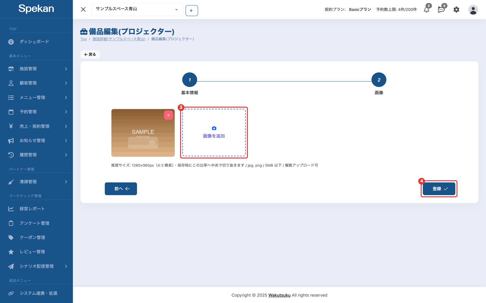This screenshot has height=303, width=486.
Task: Click the システム連携・拡張 link icon
Action: point(11,293)
